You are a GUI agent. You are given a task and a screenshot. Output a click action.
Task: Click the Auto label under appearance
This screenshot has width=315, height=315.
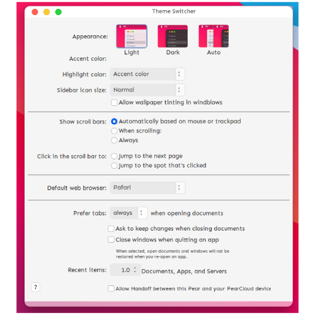point(214,52)
